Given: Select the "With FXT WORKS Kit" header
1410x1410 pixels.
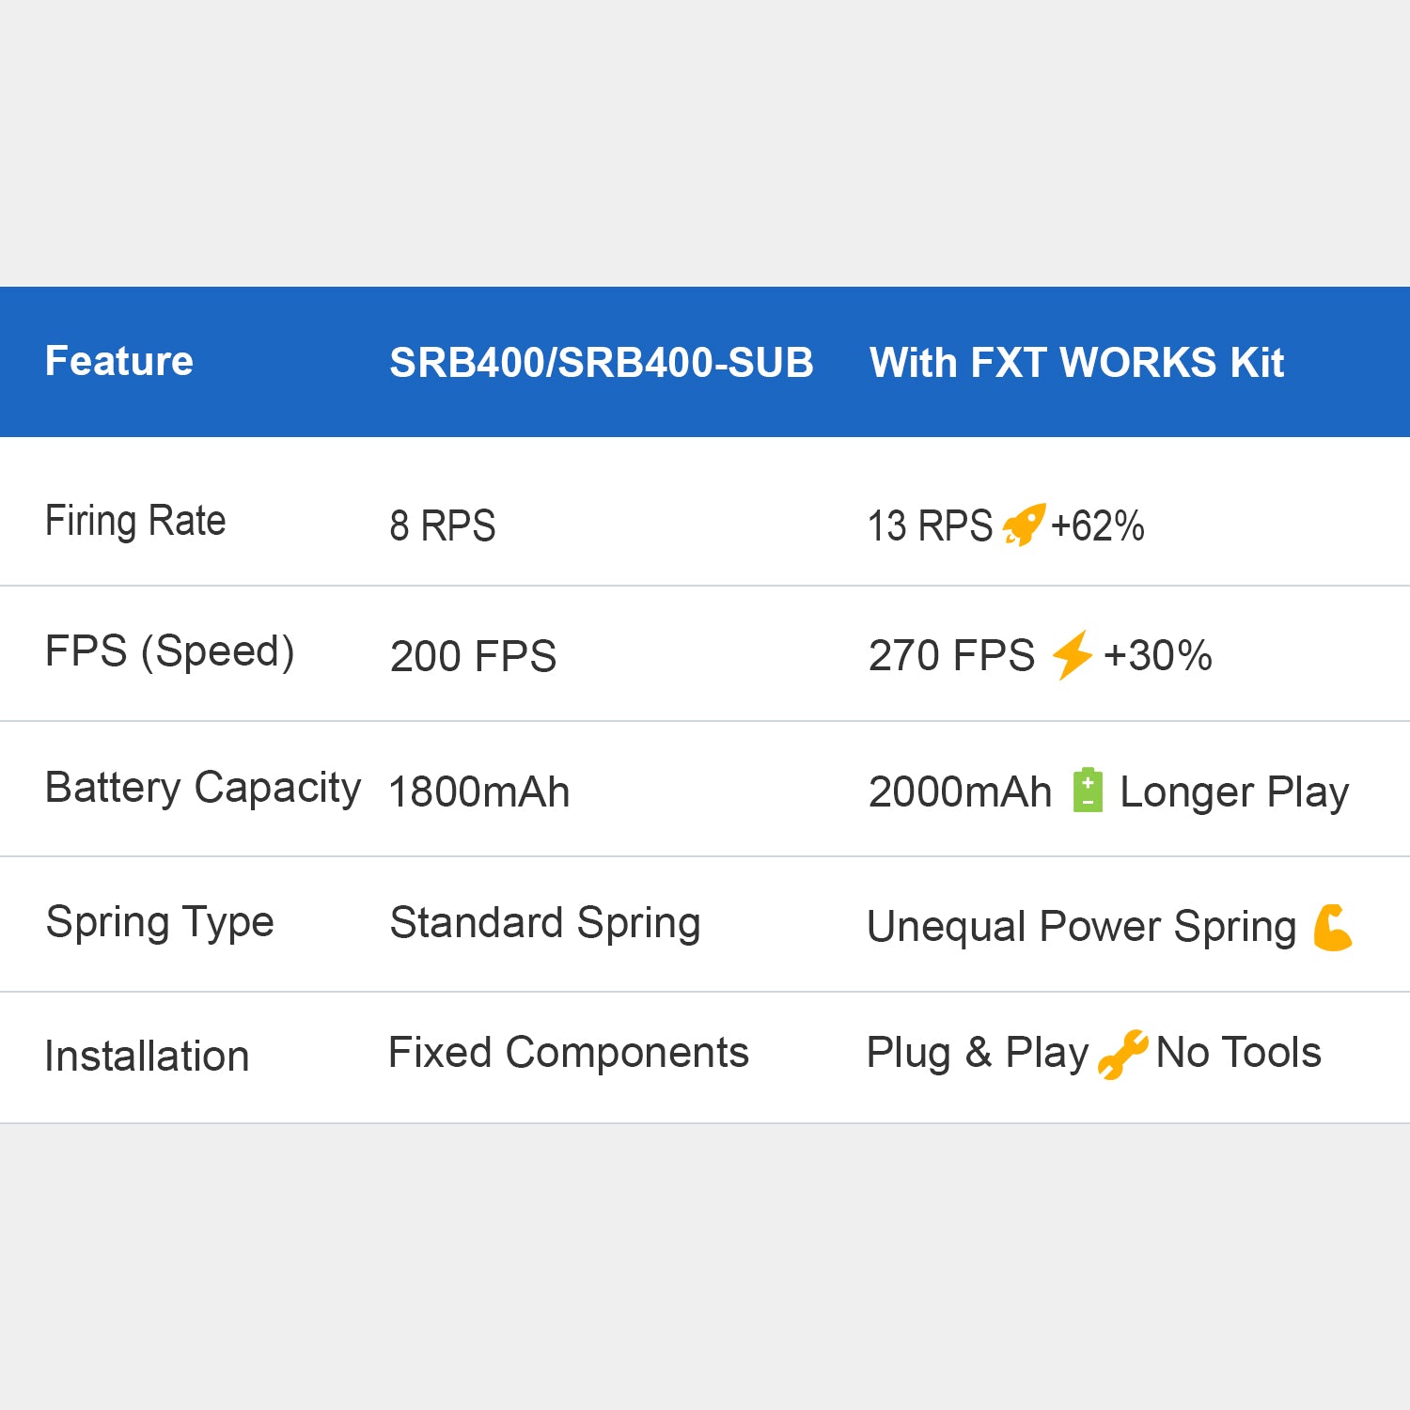Looking at the screenshot, I should click(1076, 363).
